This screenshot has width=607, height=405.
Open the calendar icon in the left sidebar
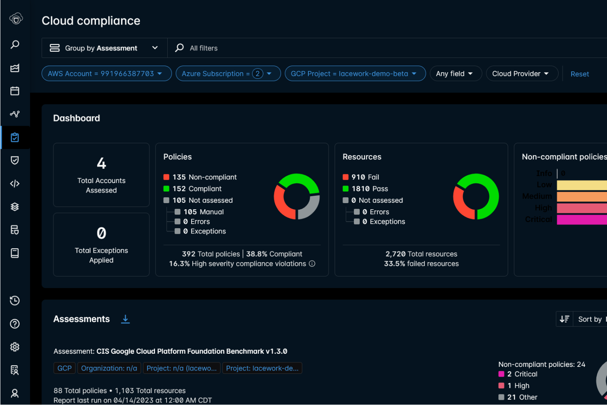pyautogui.click(x=15, y=91)
